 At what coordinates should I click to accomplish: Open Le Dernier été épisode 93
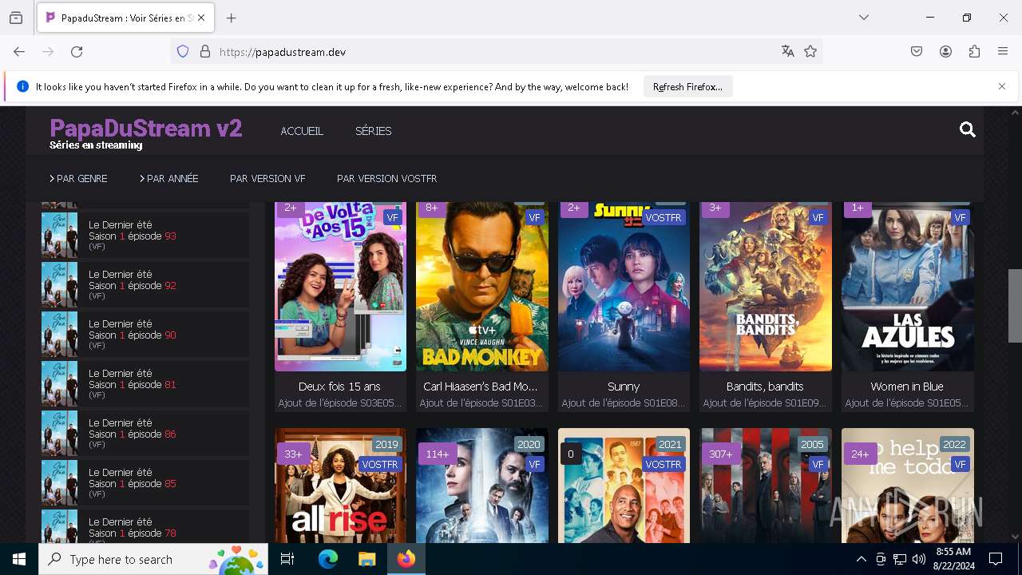coord(145,235)
